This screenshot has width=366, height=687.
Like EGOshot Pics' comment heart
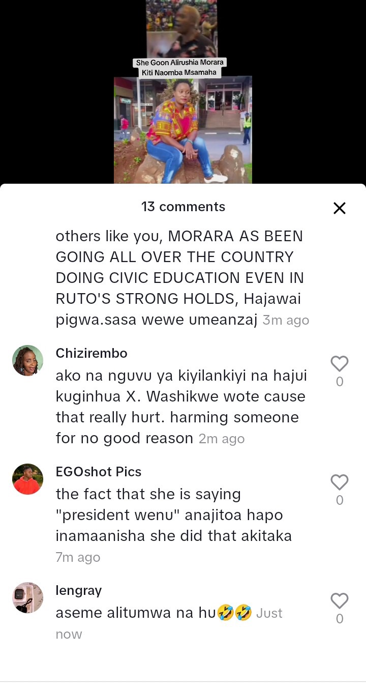point(339,482)
